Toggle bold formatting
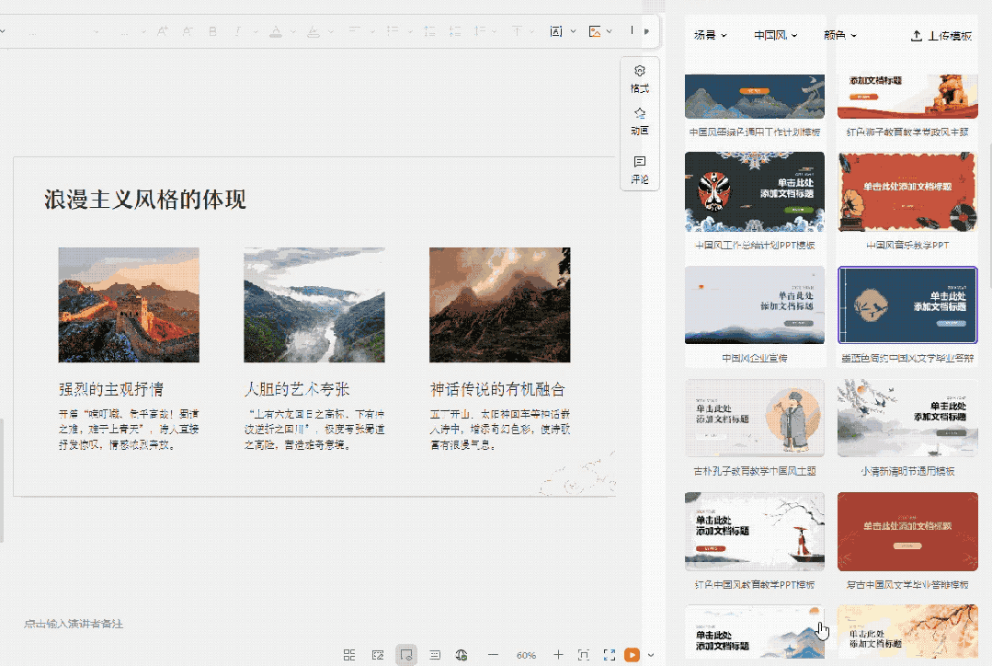Image resolution: width=992 pixels, height=666 pixels. tap(211, 30)
